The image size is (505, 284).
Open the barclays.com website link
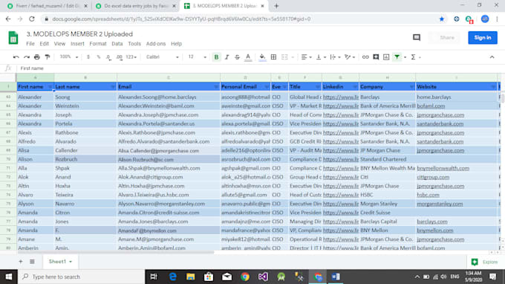432,222
